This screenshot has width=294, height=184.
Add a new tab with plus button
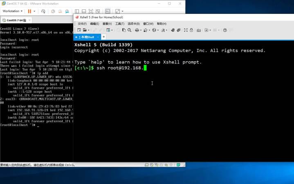103,37
